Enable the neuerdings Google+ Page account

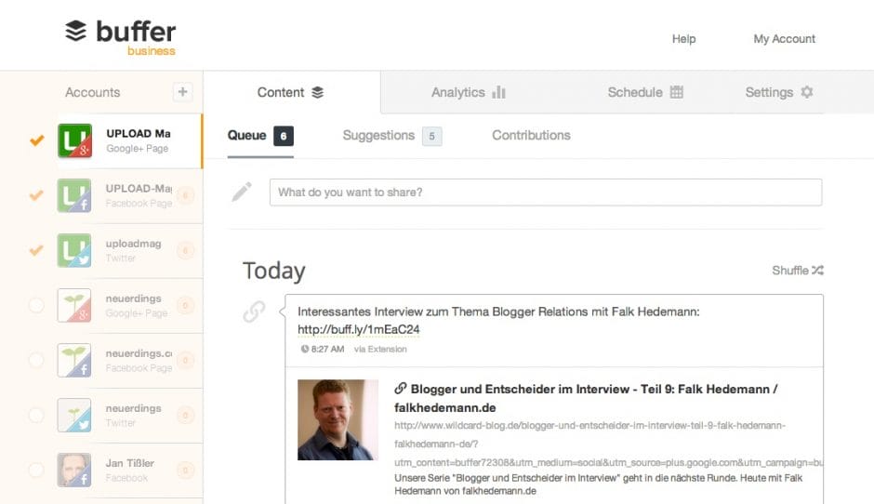point(36,305)
